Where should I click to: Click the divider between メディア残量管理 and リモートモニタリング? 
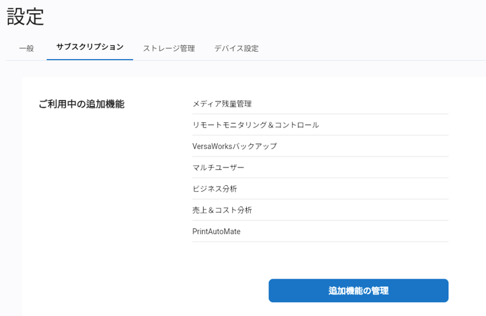pos(320,114)
